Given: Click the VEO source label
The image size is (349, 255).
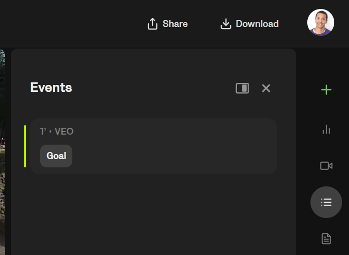Looking at the screenshot, I should point(64,131).
